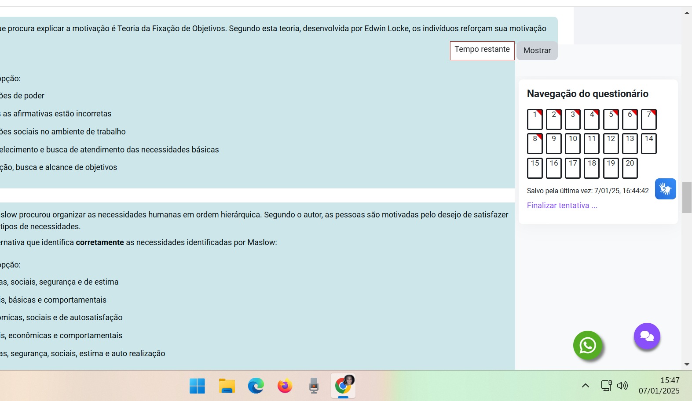Expand hidden system tray icons chevron
Viewport: 692px width, 401px height.
click(x=585, y=386)
